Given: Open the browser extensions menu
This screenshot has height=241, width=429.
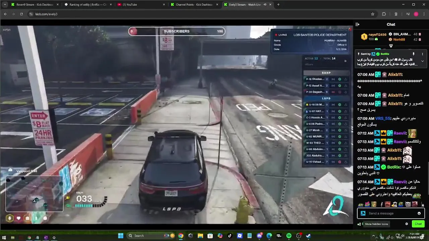Looking at the screenshot, I should (384, 14).
